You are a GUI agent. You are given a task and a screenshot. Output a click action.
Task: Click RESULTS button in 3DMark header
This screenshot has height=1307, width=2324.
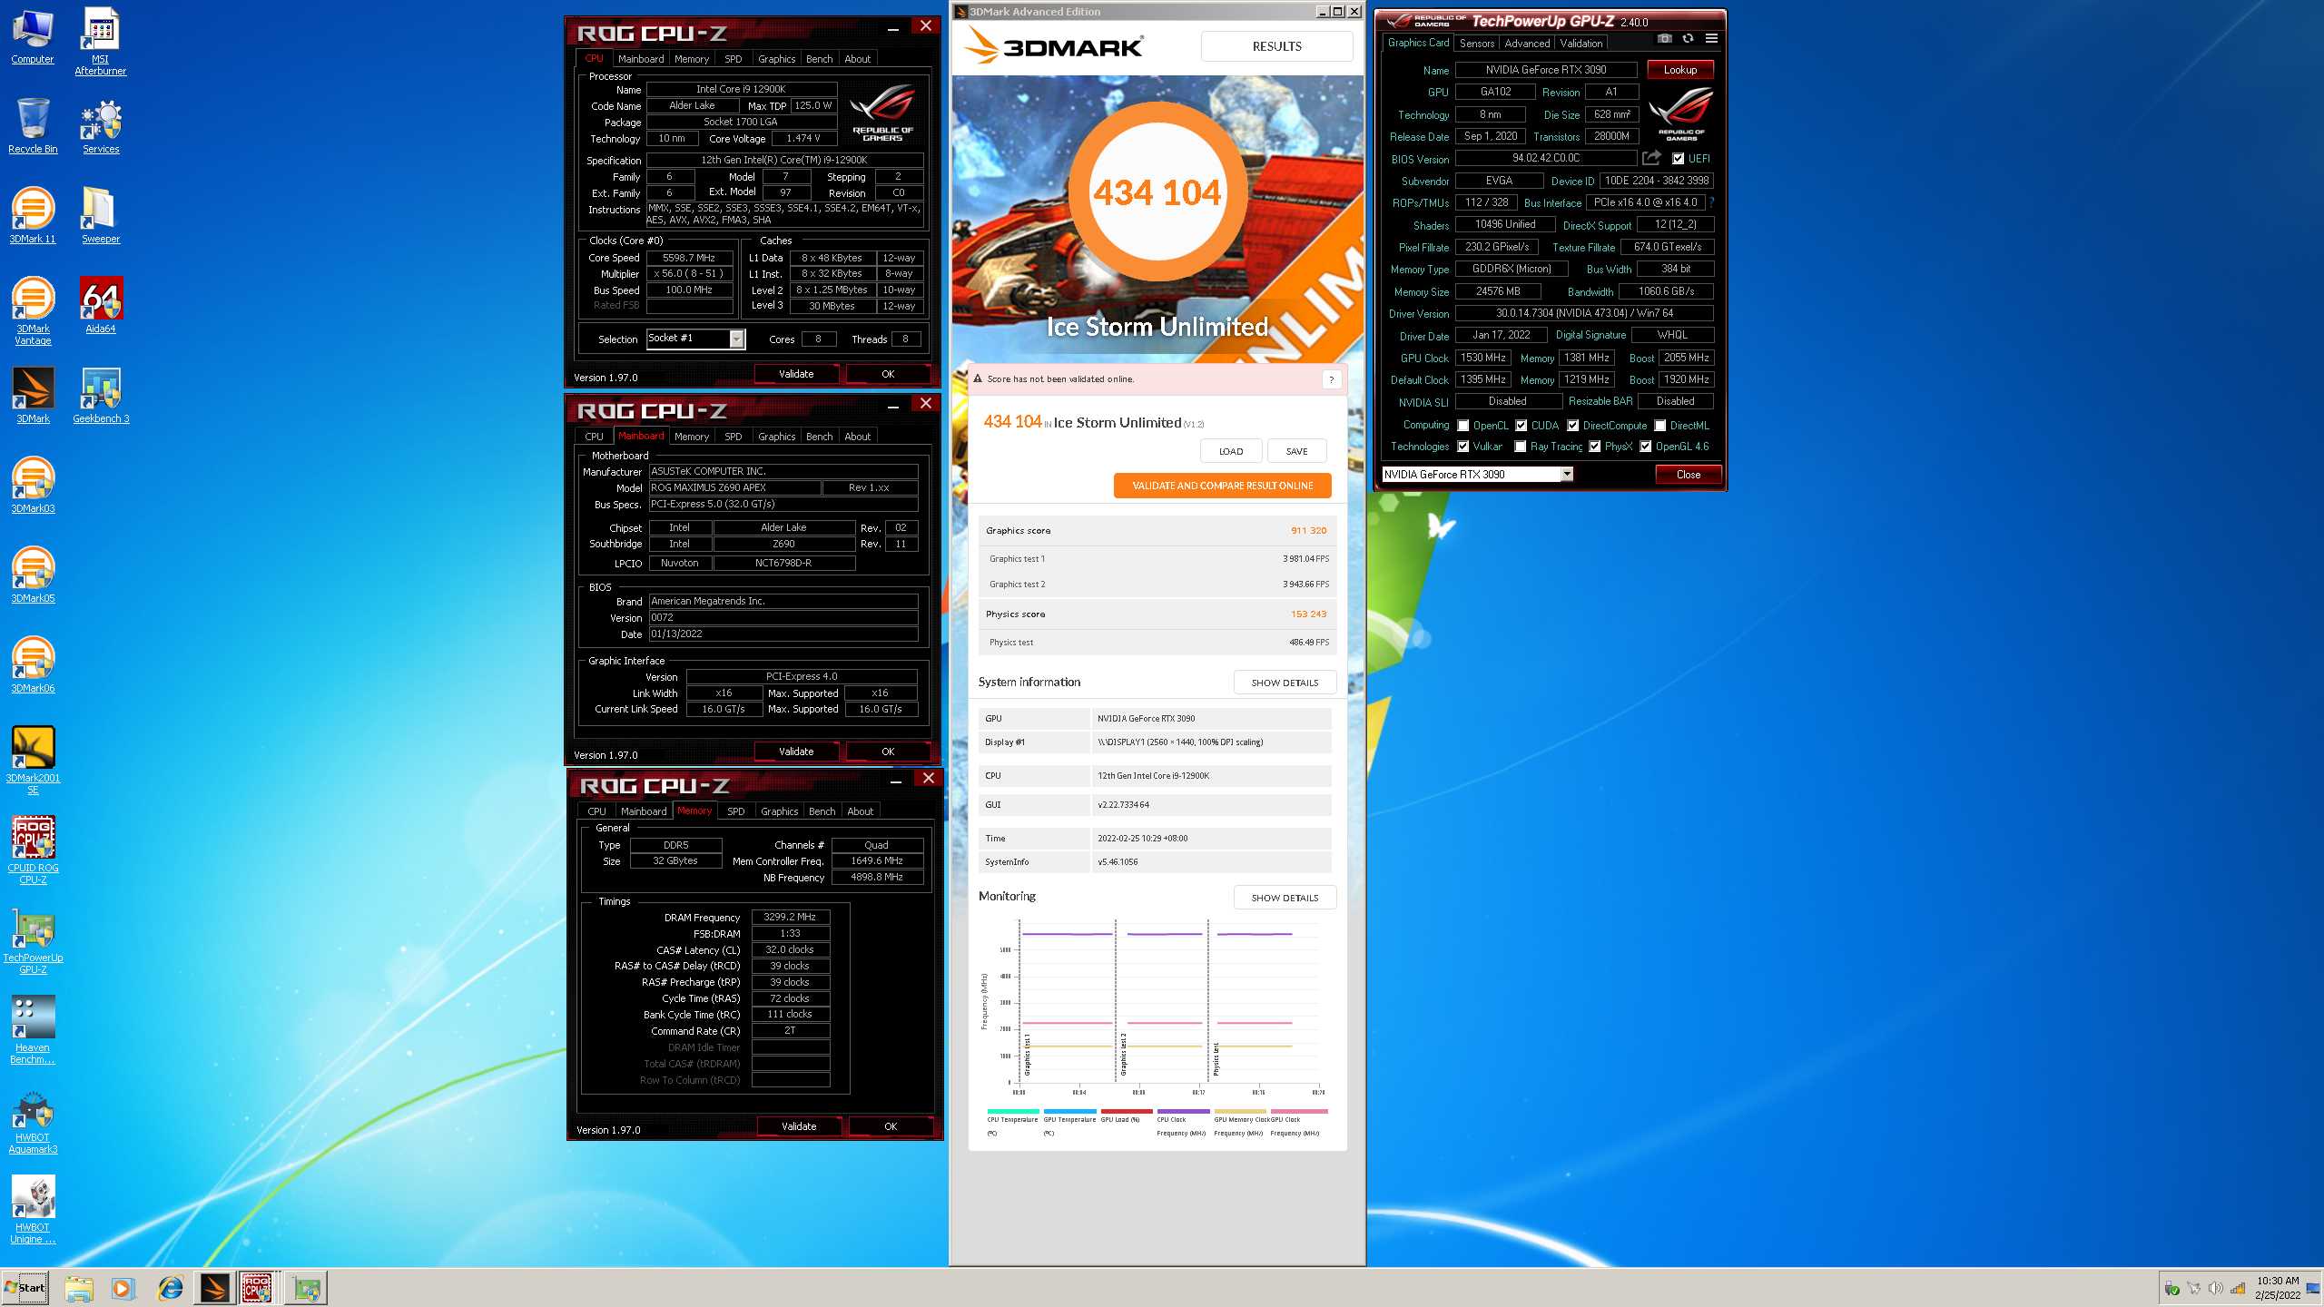[x=1276, y=46]
